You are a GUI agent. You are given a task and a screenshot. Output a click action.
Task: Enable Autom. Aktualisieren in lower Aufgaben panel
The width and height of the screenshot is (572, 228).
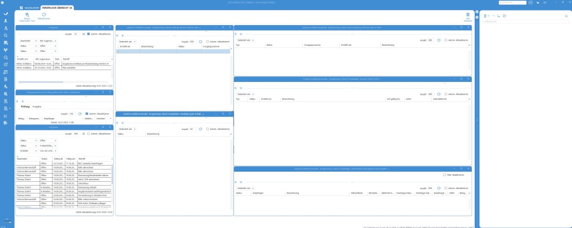click(x=88, y=134)
